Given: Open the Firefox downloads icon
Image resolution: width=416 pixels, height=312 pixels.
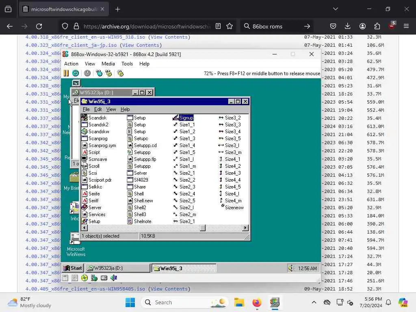Looking at the screenshot, I should click(x=348, y=26).
